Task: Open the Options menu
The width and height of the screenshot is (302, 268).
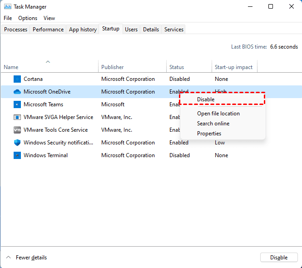Action: click(x=28, y=18)
